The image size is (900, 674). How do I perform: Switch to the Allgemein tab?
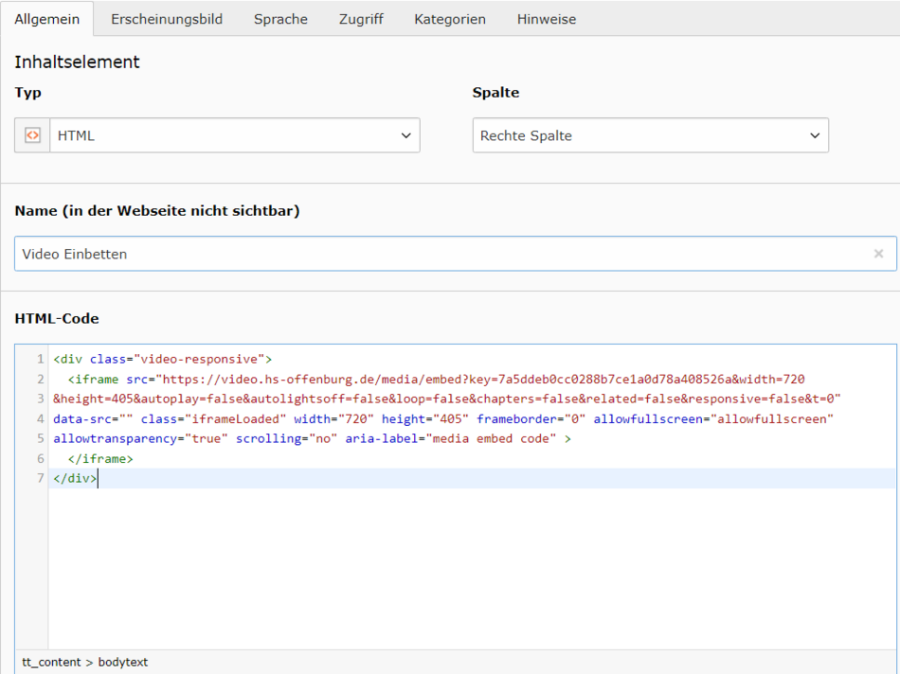[x=47, y=19]
